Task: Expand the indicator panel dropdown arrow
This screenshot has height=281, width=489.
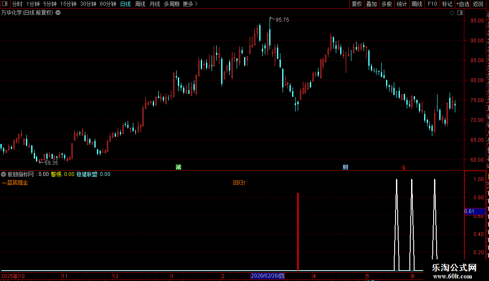Action: pyautogui.click(x=3, y=174)
